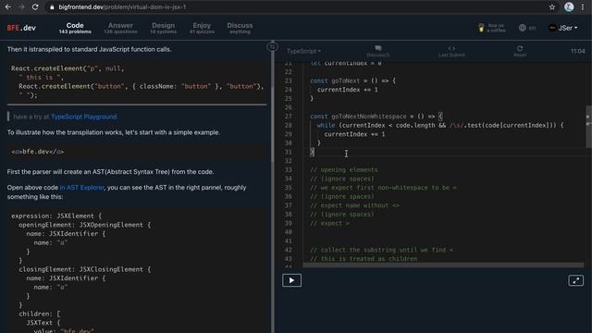Viewport: 592px width, 333px height.
Task: Click the Buy us a coffee link
Action: (491, 28)
